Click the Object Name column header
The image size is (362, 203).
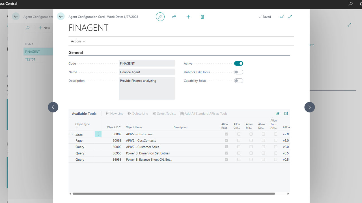pyautogui.click(x=134, y=127)
